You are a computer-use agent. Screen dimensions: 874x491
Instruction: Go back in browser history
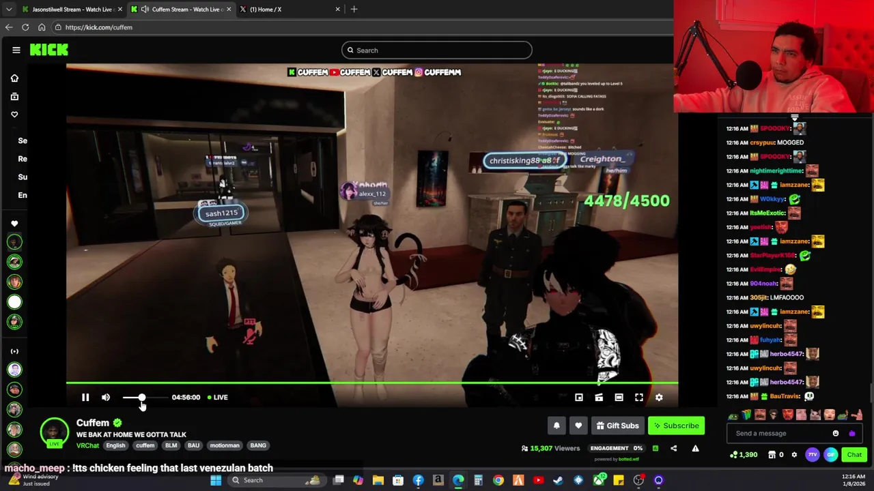(x=9, y=27)
